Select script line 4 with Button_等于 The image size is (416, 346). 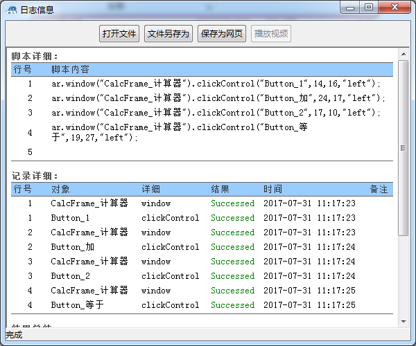coord(202,132)
